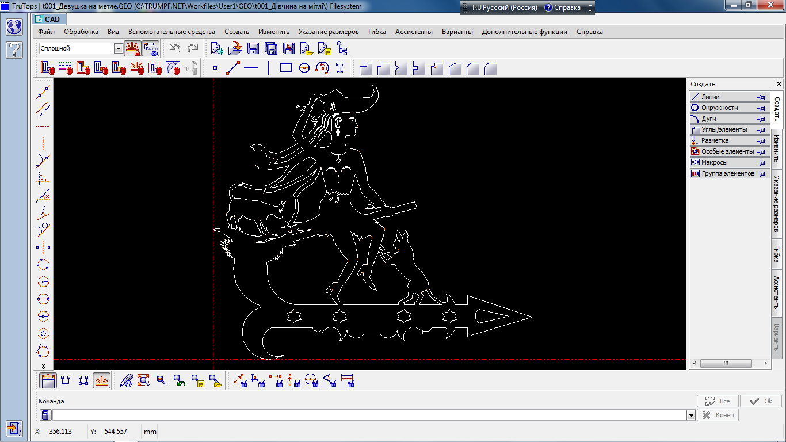Click the angle measurement icon
This screenshot has height=442, width=786.
click(330, 380)
